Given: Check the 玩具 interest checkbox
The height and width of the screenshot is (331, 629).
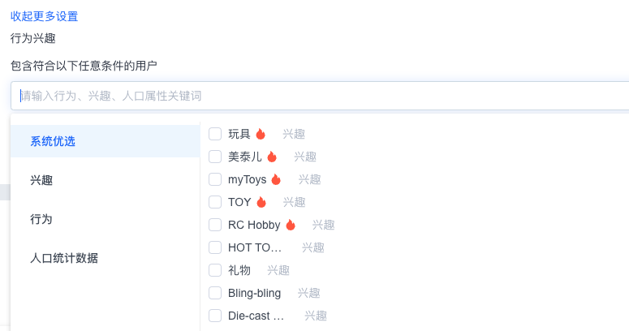Looking at the screenshot, I should coord(215,134).
